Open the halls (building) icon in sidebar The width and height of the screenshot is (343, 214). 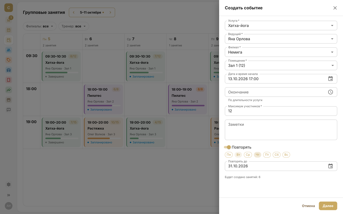pos(9,70)
